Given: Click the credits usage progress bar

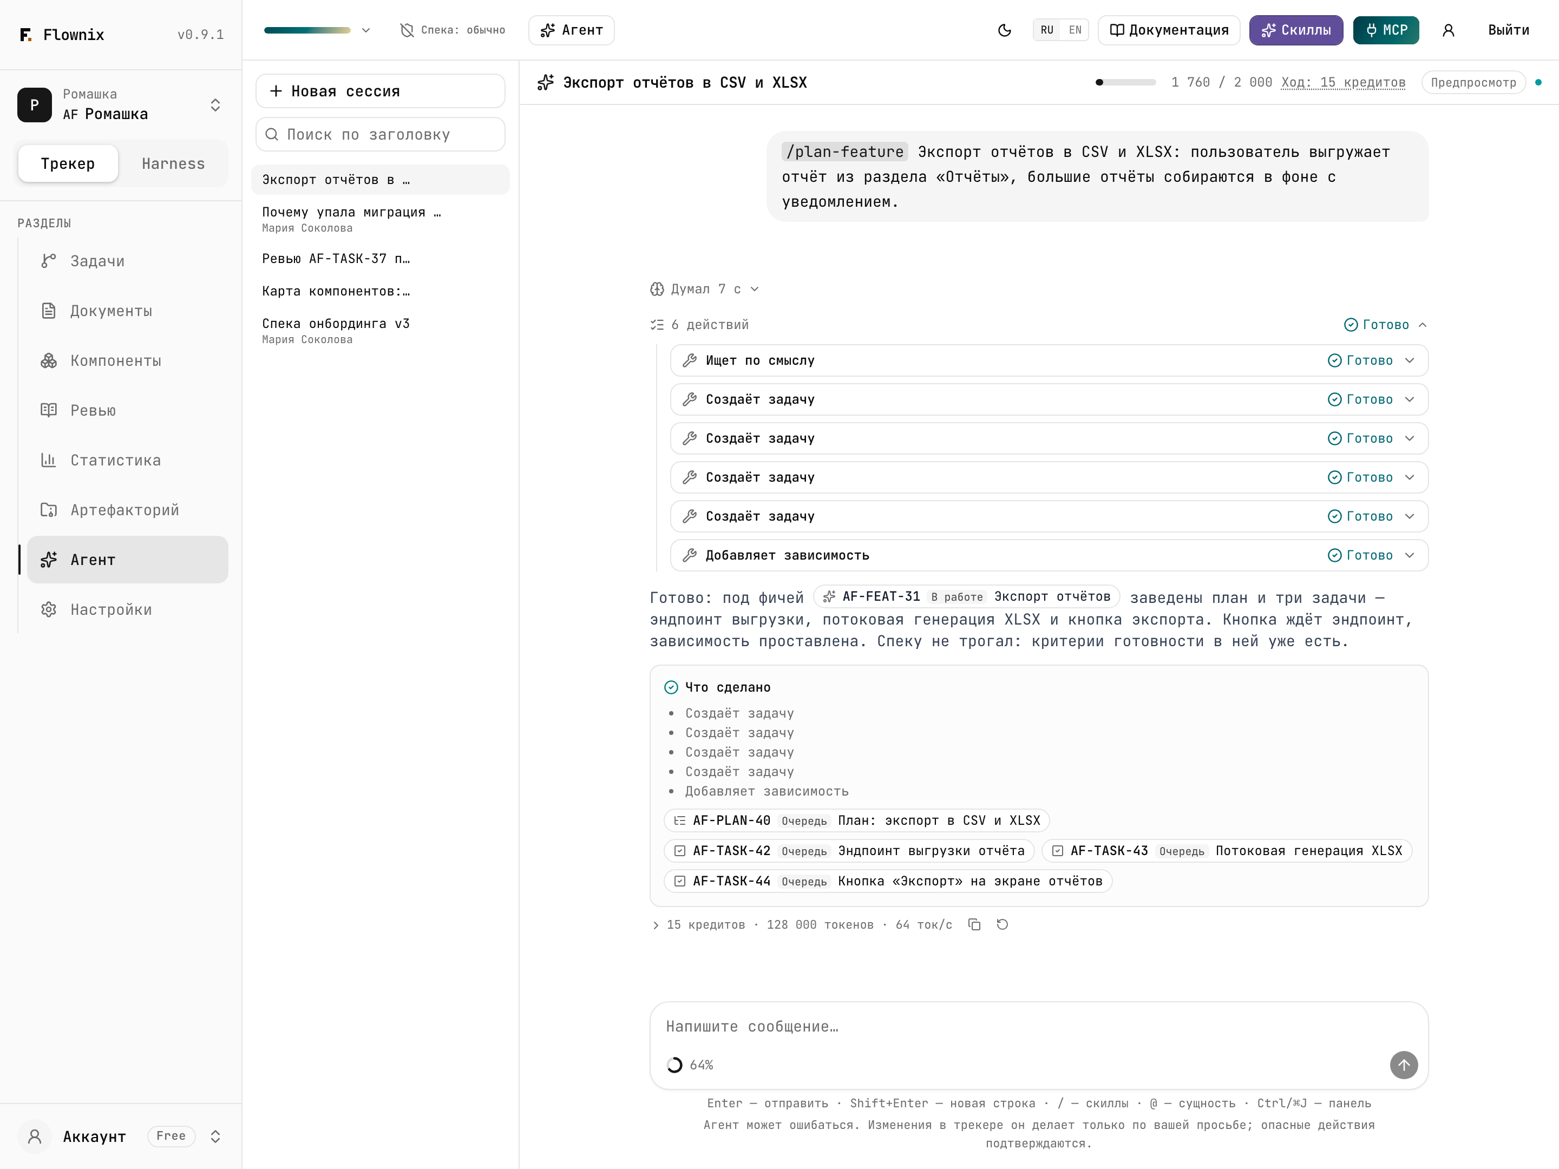Looking at the screenshot, I should 1125,82.
